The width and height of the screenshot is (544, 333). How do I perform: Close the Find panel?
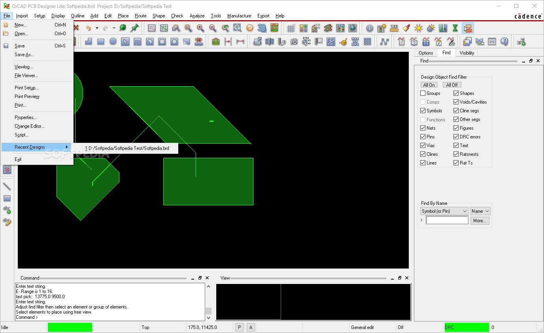tap(538, 61)
